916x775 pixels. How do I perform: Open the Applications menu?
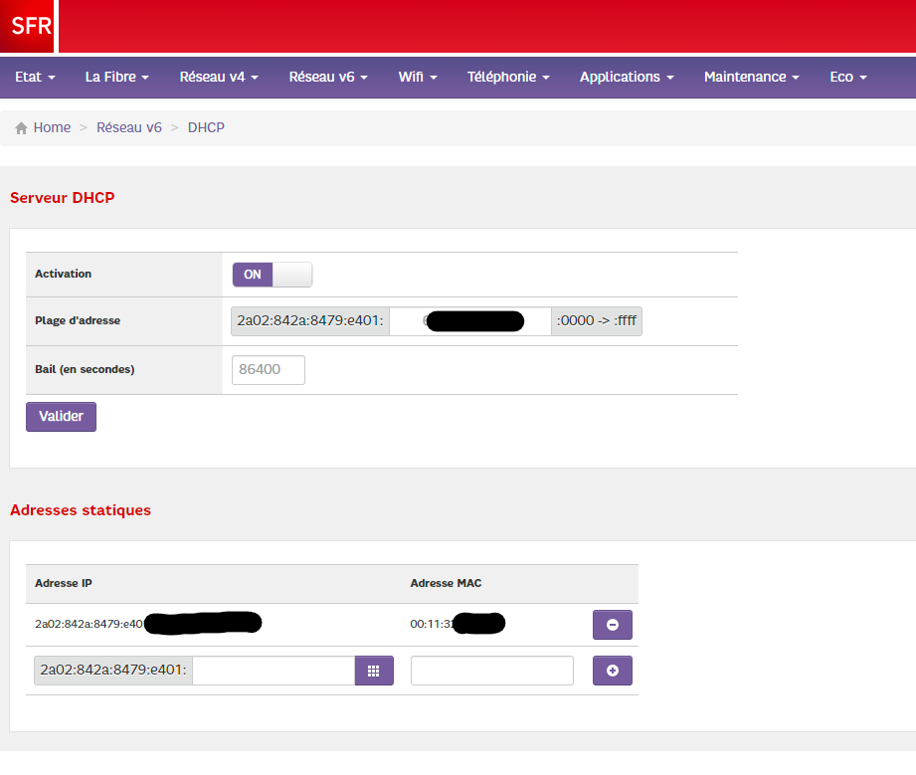point(627,77)
